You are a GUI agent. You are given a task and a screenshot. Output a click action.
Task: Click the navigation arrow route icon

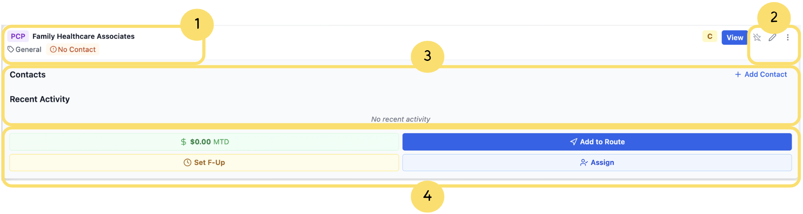point(574,142)
